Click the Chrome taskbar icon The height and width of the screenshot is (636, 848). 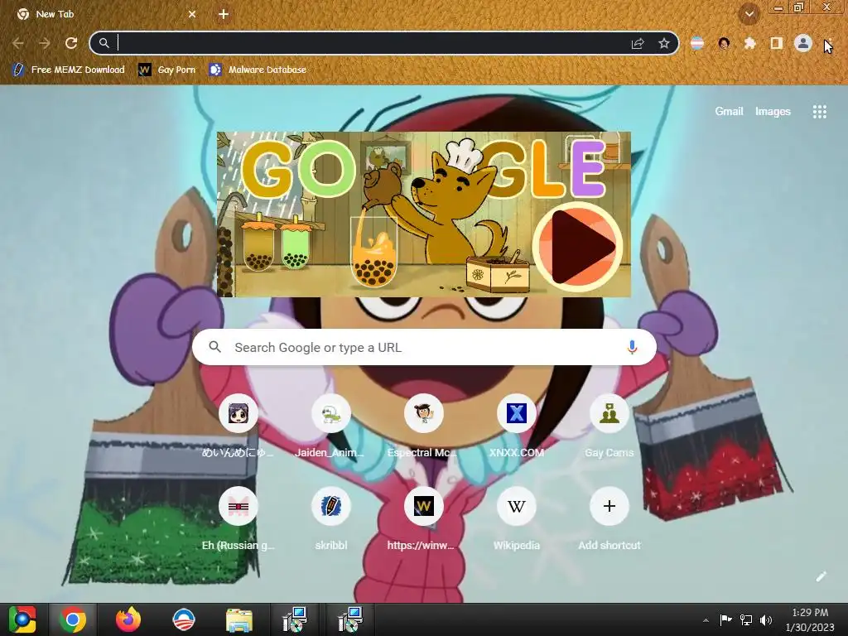point(73,619)
